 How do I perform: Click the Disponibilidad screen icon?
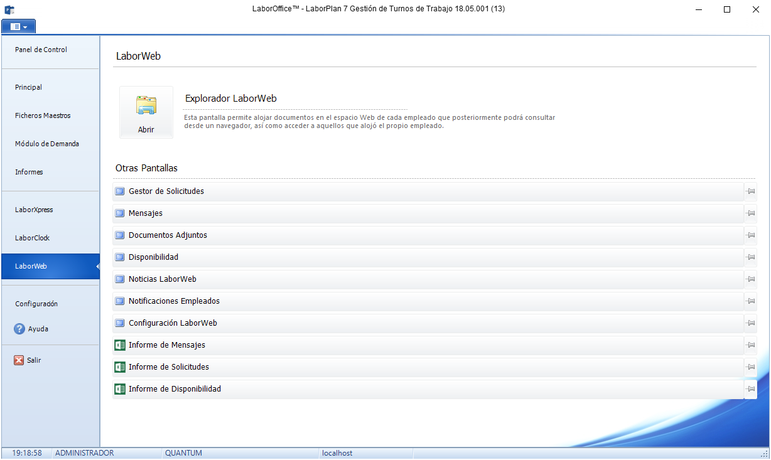[x=120, y=257]
